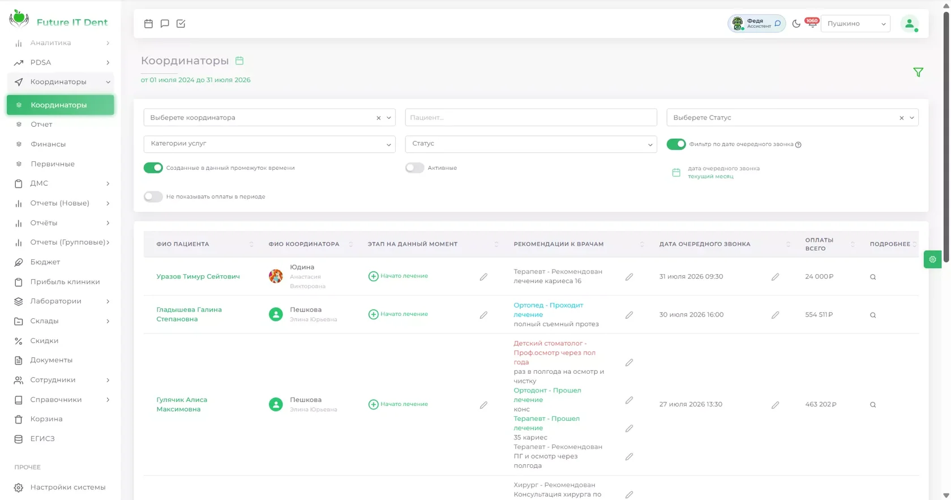View details for Уразов Тимур Сейтович
The width and height of the screenshot is (951, 500).
point(873,277)
